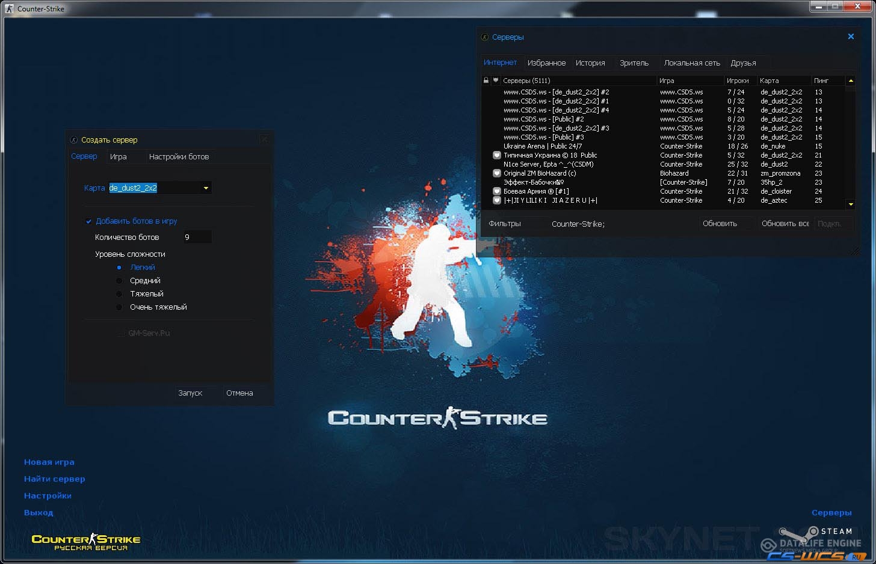Click the resize grip of Серверы window
This screenshot has height=564, width=876.
[x=854, y=251]
